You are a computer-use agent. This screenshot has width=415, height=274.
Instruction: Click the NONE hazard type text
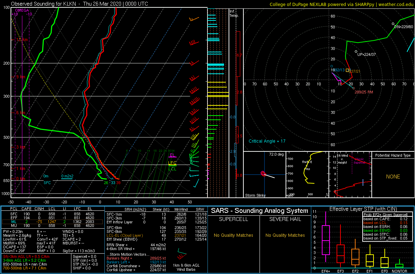(x=393, y=177)
